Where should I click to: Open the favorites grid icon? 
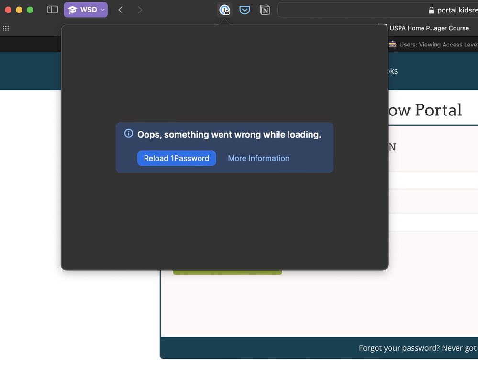coord(6,28)
